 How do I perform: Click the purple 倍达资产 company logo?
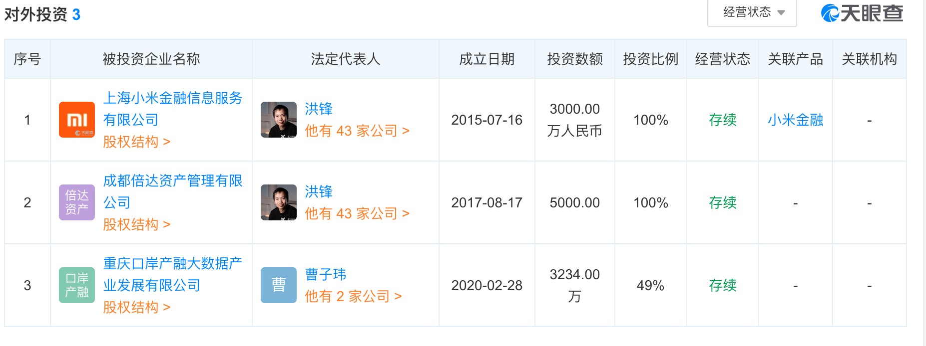pyautogui.click(x=77, y=202)
